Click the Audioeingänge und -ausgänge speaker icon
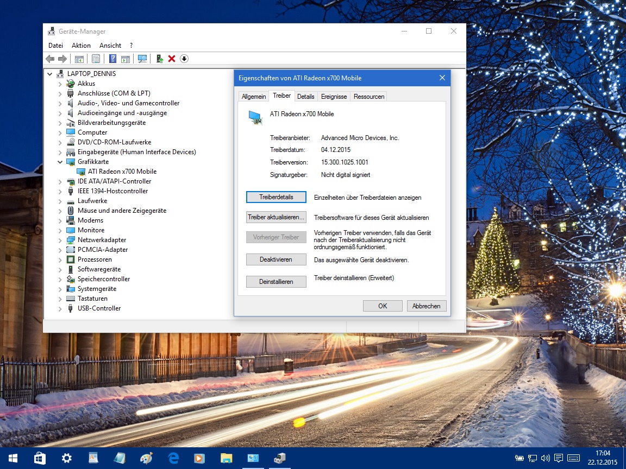This screenshot has height=469, width=626. [x=71, y=113]
